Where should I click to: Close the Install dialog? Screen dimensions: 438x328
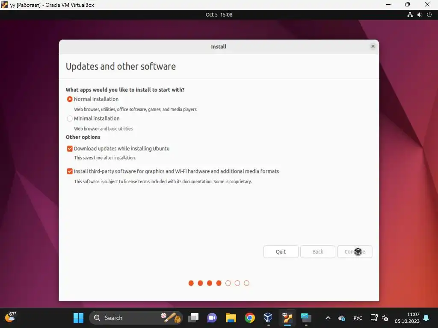pyautogui.click(x=373, y=46)
